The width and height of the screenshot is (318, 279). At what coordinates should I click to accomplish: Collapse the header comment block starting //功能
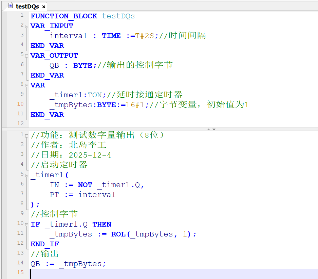(26, 135)
